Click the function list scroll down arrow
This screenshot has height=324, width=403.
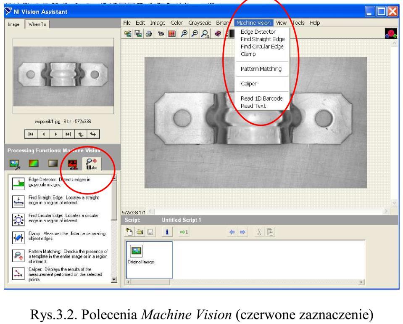[114, 279]
